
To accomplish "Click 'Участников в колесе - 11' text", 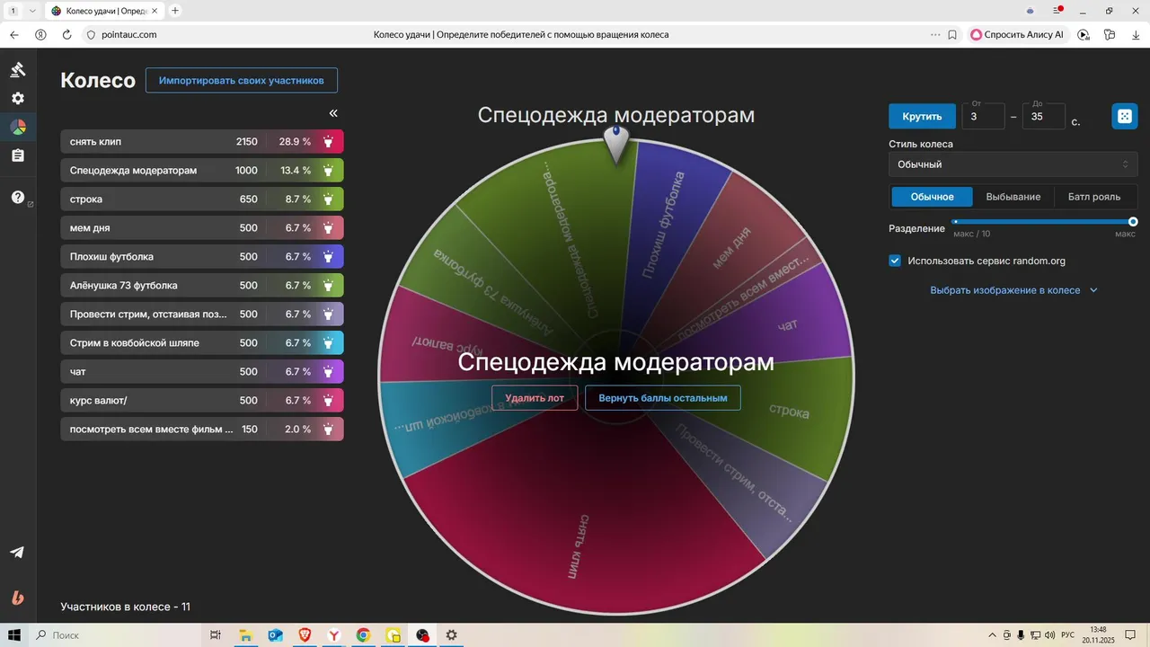I will (126, 607).
